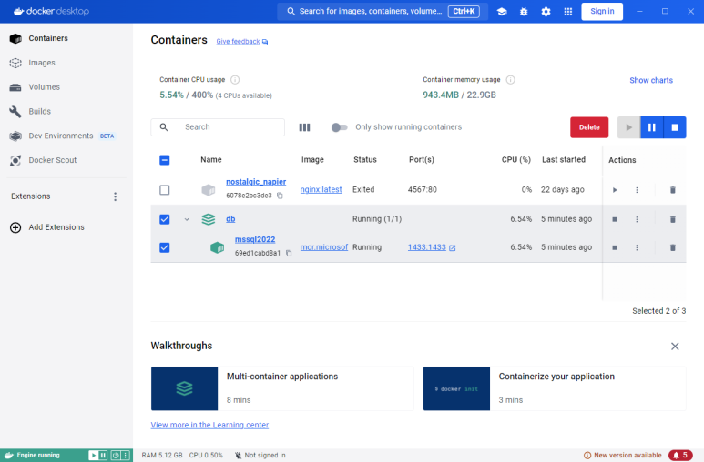The height and width of the screenshot is (462, 704).
Task: Click bulk stop button in toolbar
Action: click(x=674, y=127)
